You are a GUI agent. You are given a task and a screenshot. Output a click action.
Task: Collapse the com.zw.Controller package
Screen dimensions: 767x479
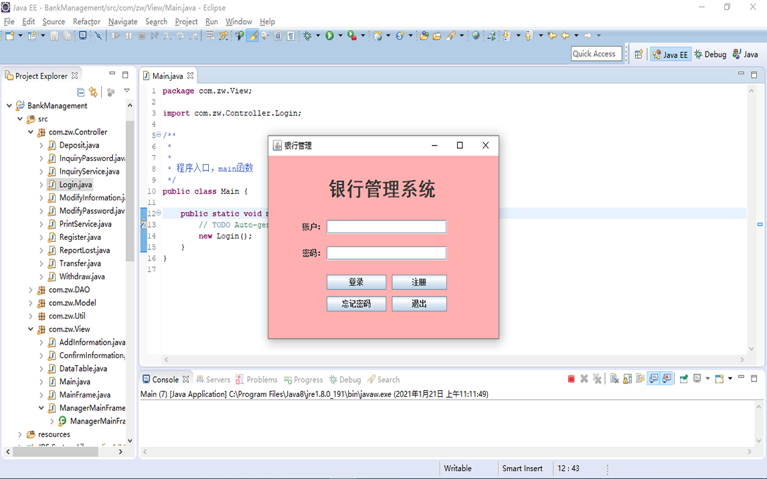(30, 132)
